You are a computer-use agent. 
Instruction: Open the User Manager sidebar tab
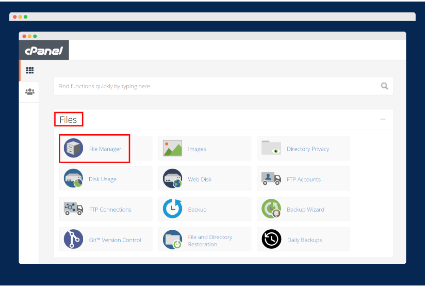(x=29, y=92)
